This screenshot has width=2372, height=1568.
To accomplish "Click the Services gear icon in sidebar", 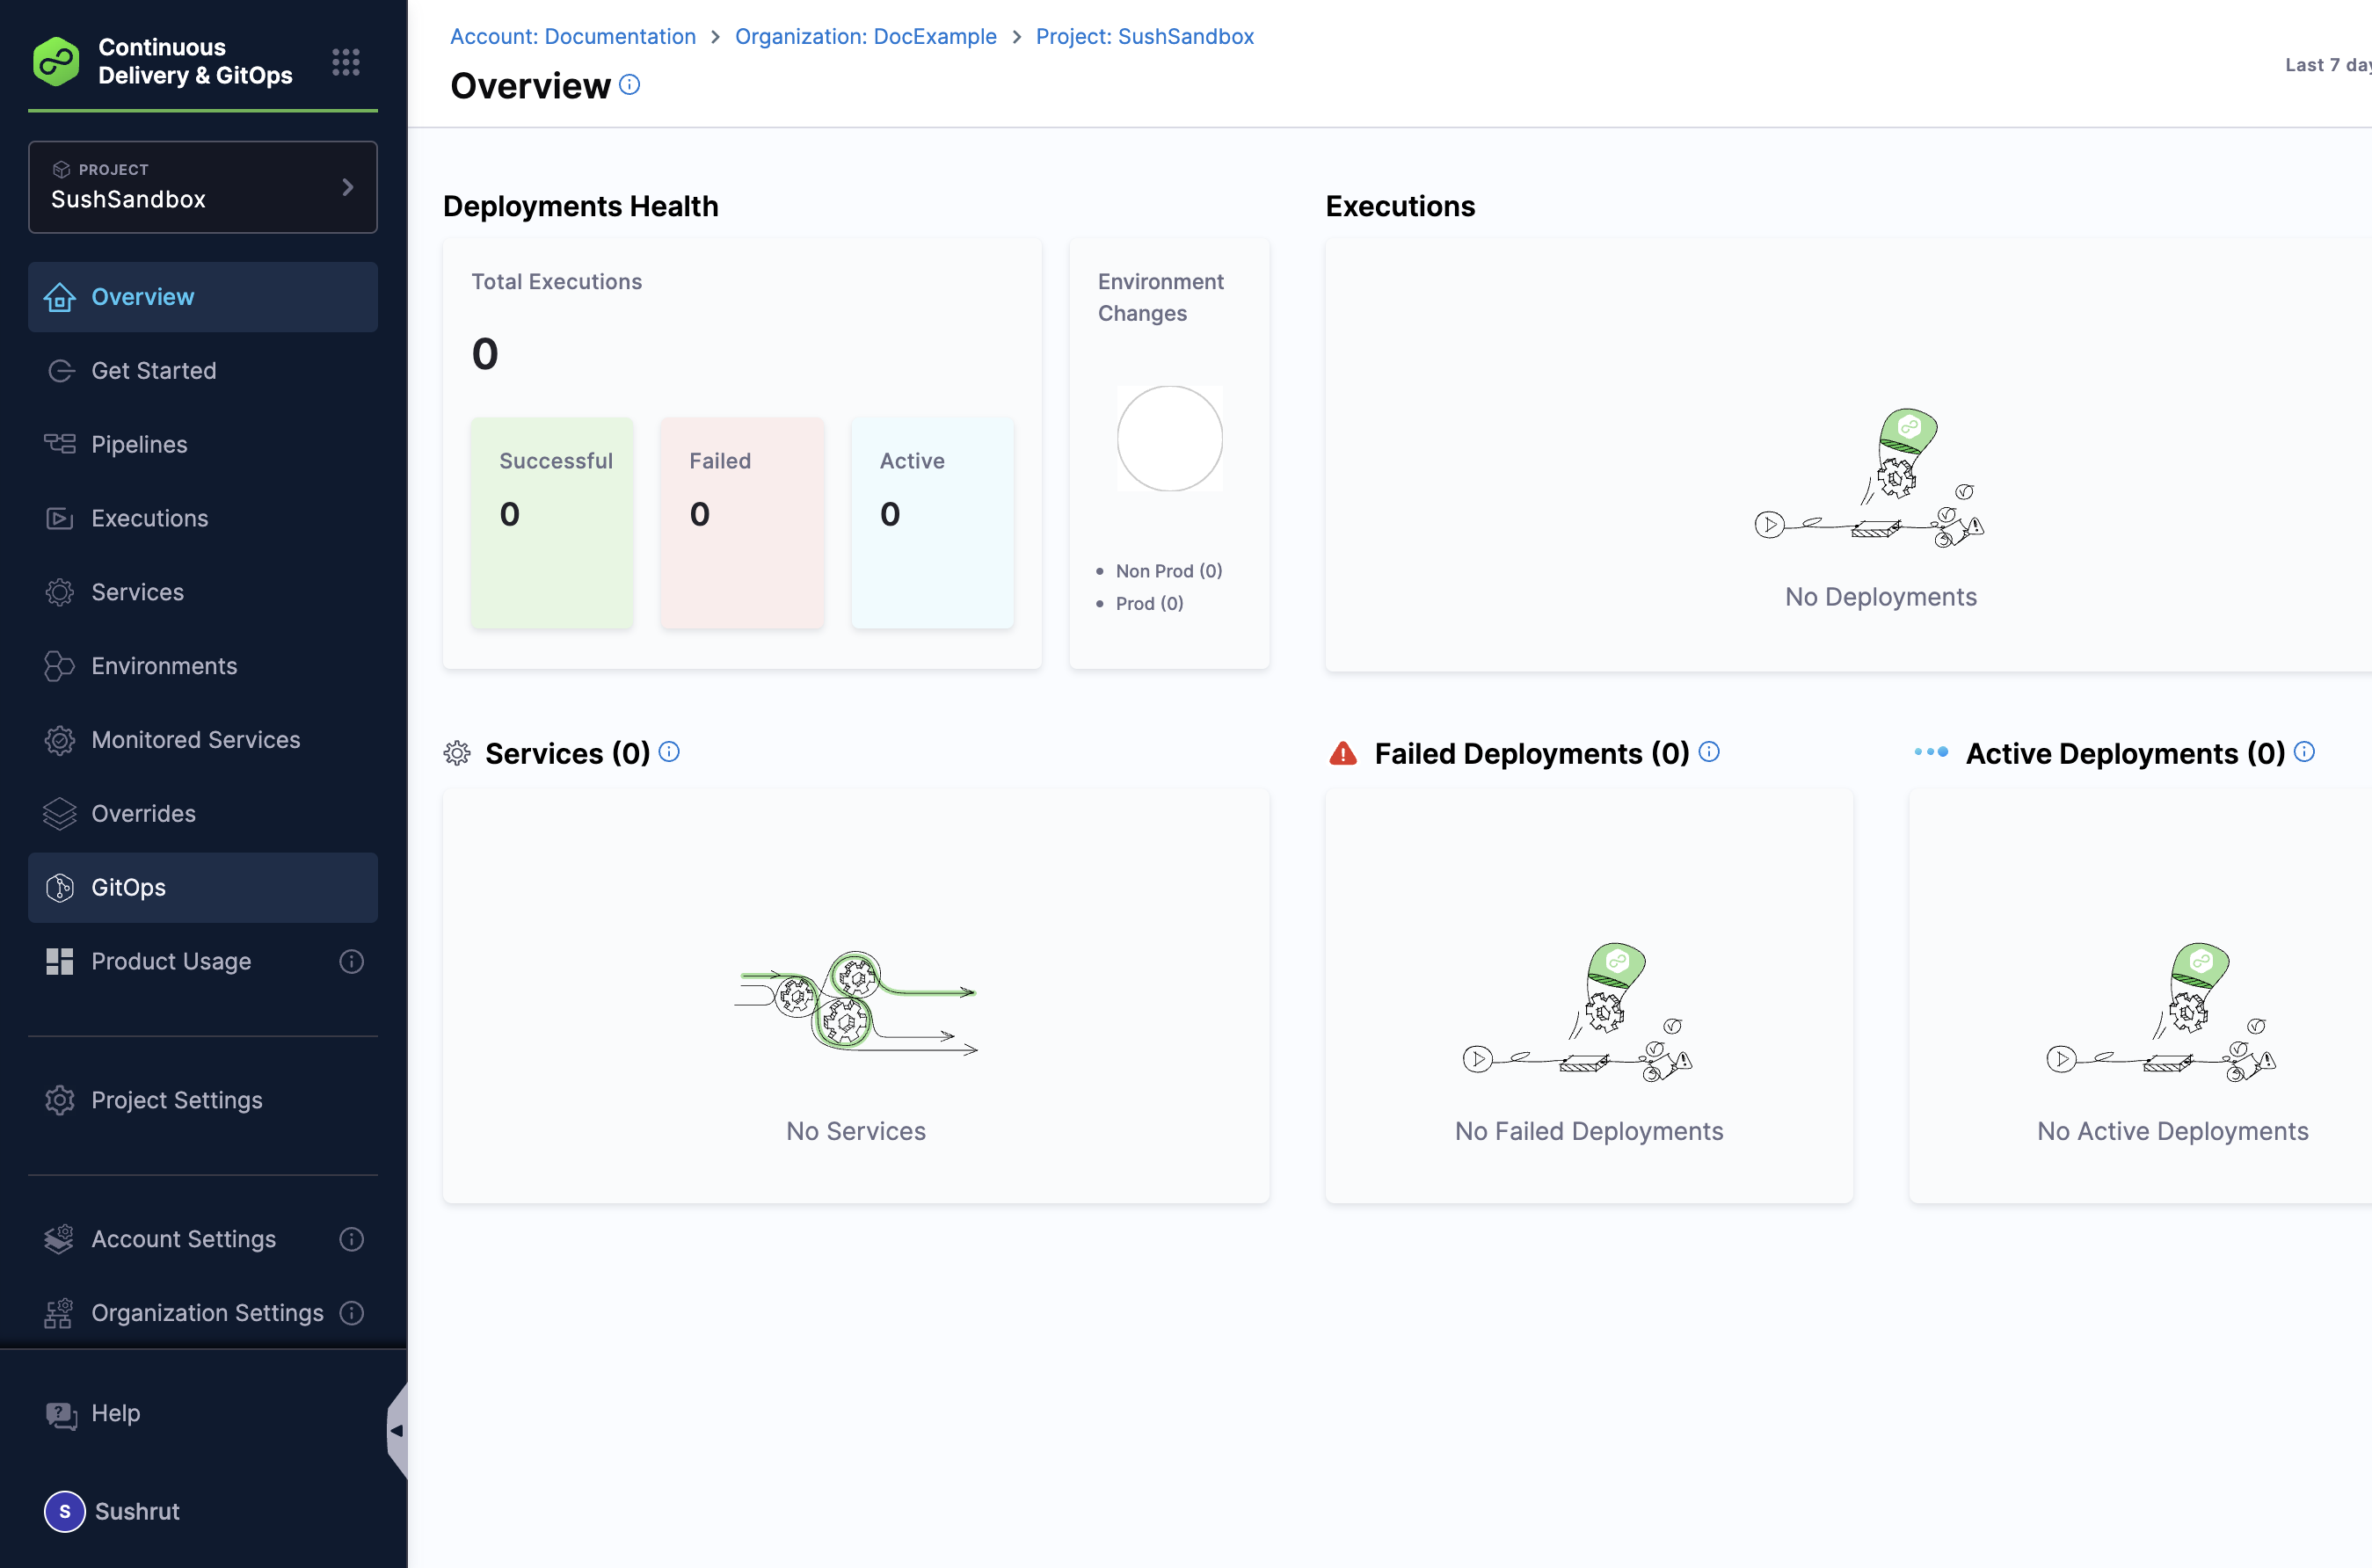I will click(60, 592).
